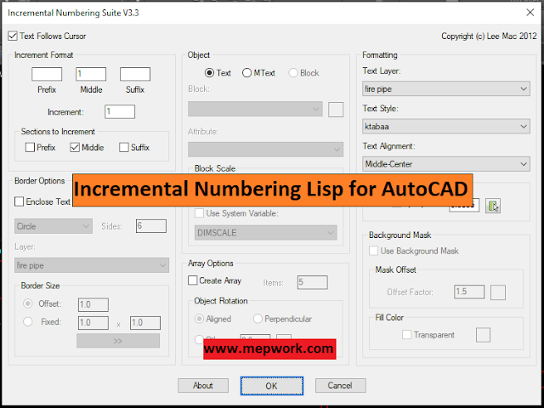Click the Offset Factor input field
544x408 pixels.
[x=469, y=292]
